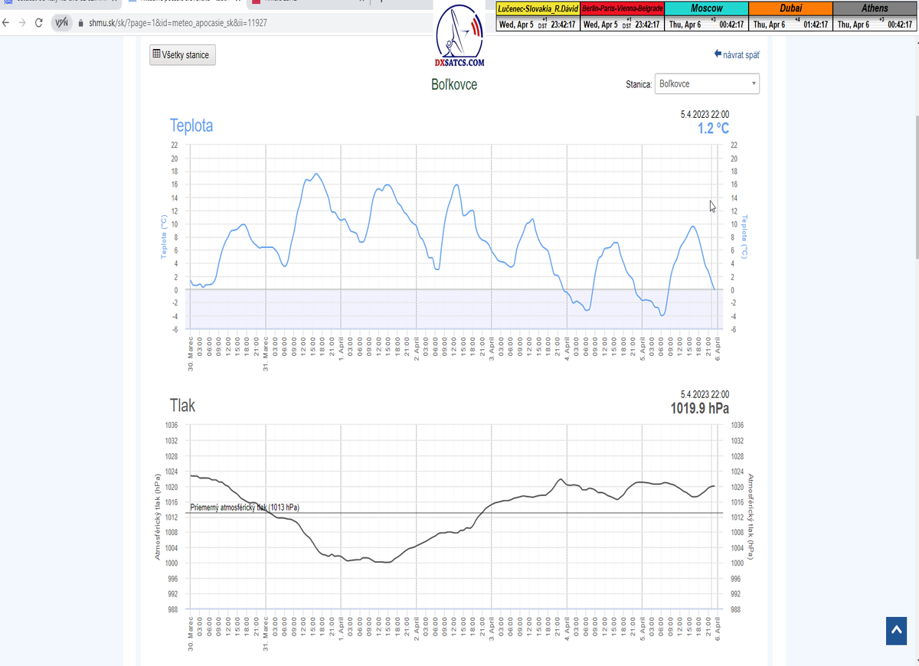
Task: Select the Lučenec-Slovakia clock panel
Action: [x=538, y=16]
